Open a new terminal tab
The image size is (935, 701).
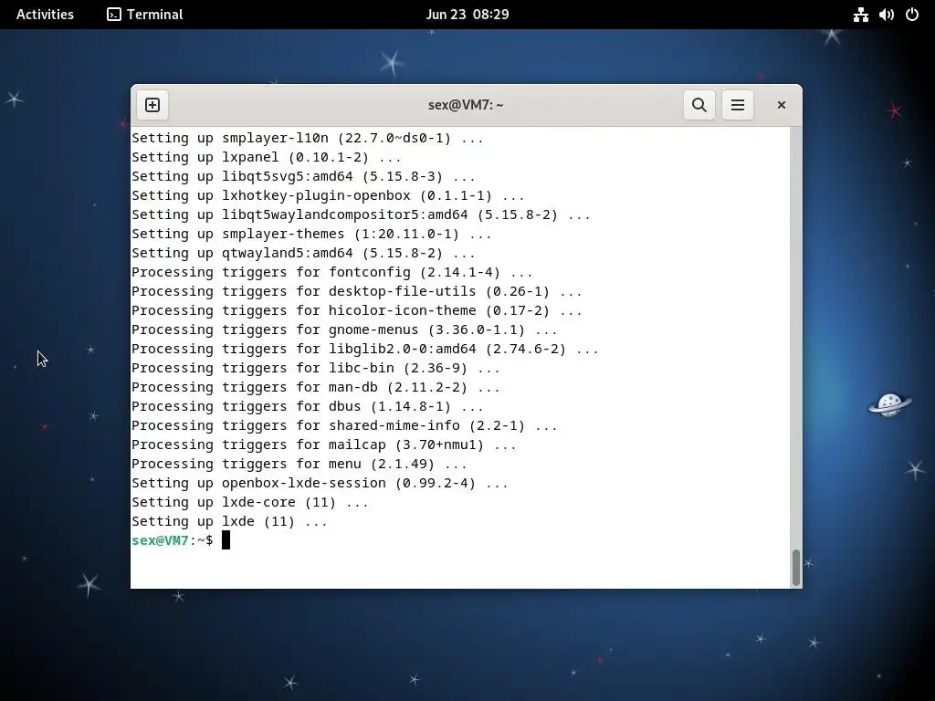click(x=152, y=105)
